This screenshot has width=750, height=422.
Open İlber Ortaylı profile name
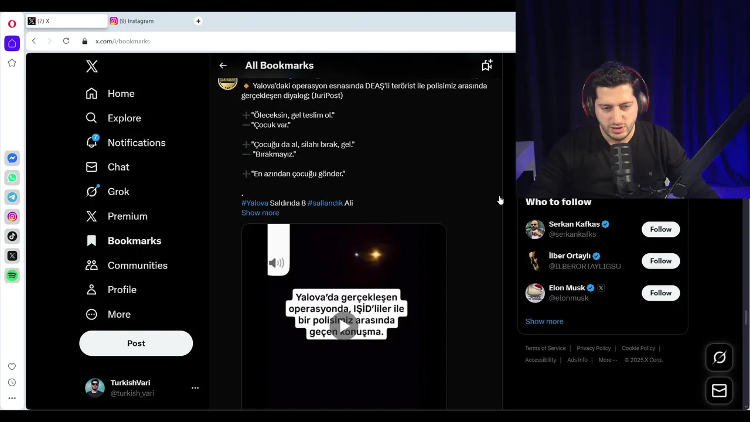[x=570, y=256]
